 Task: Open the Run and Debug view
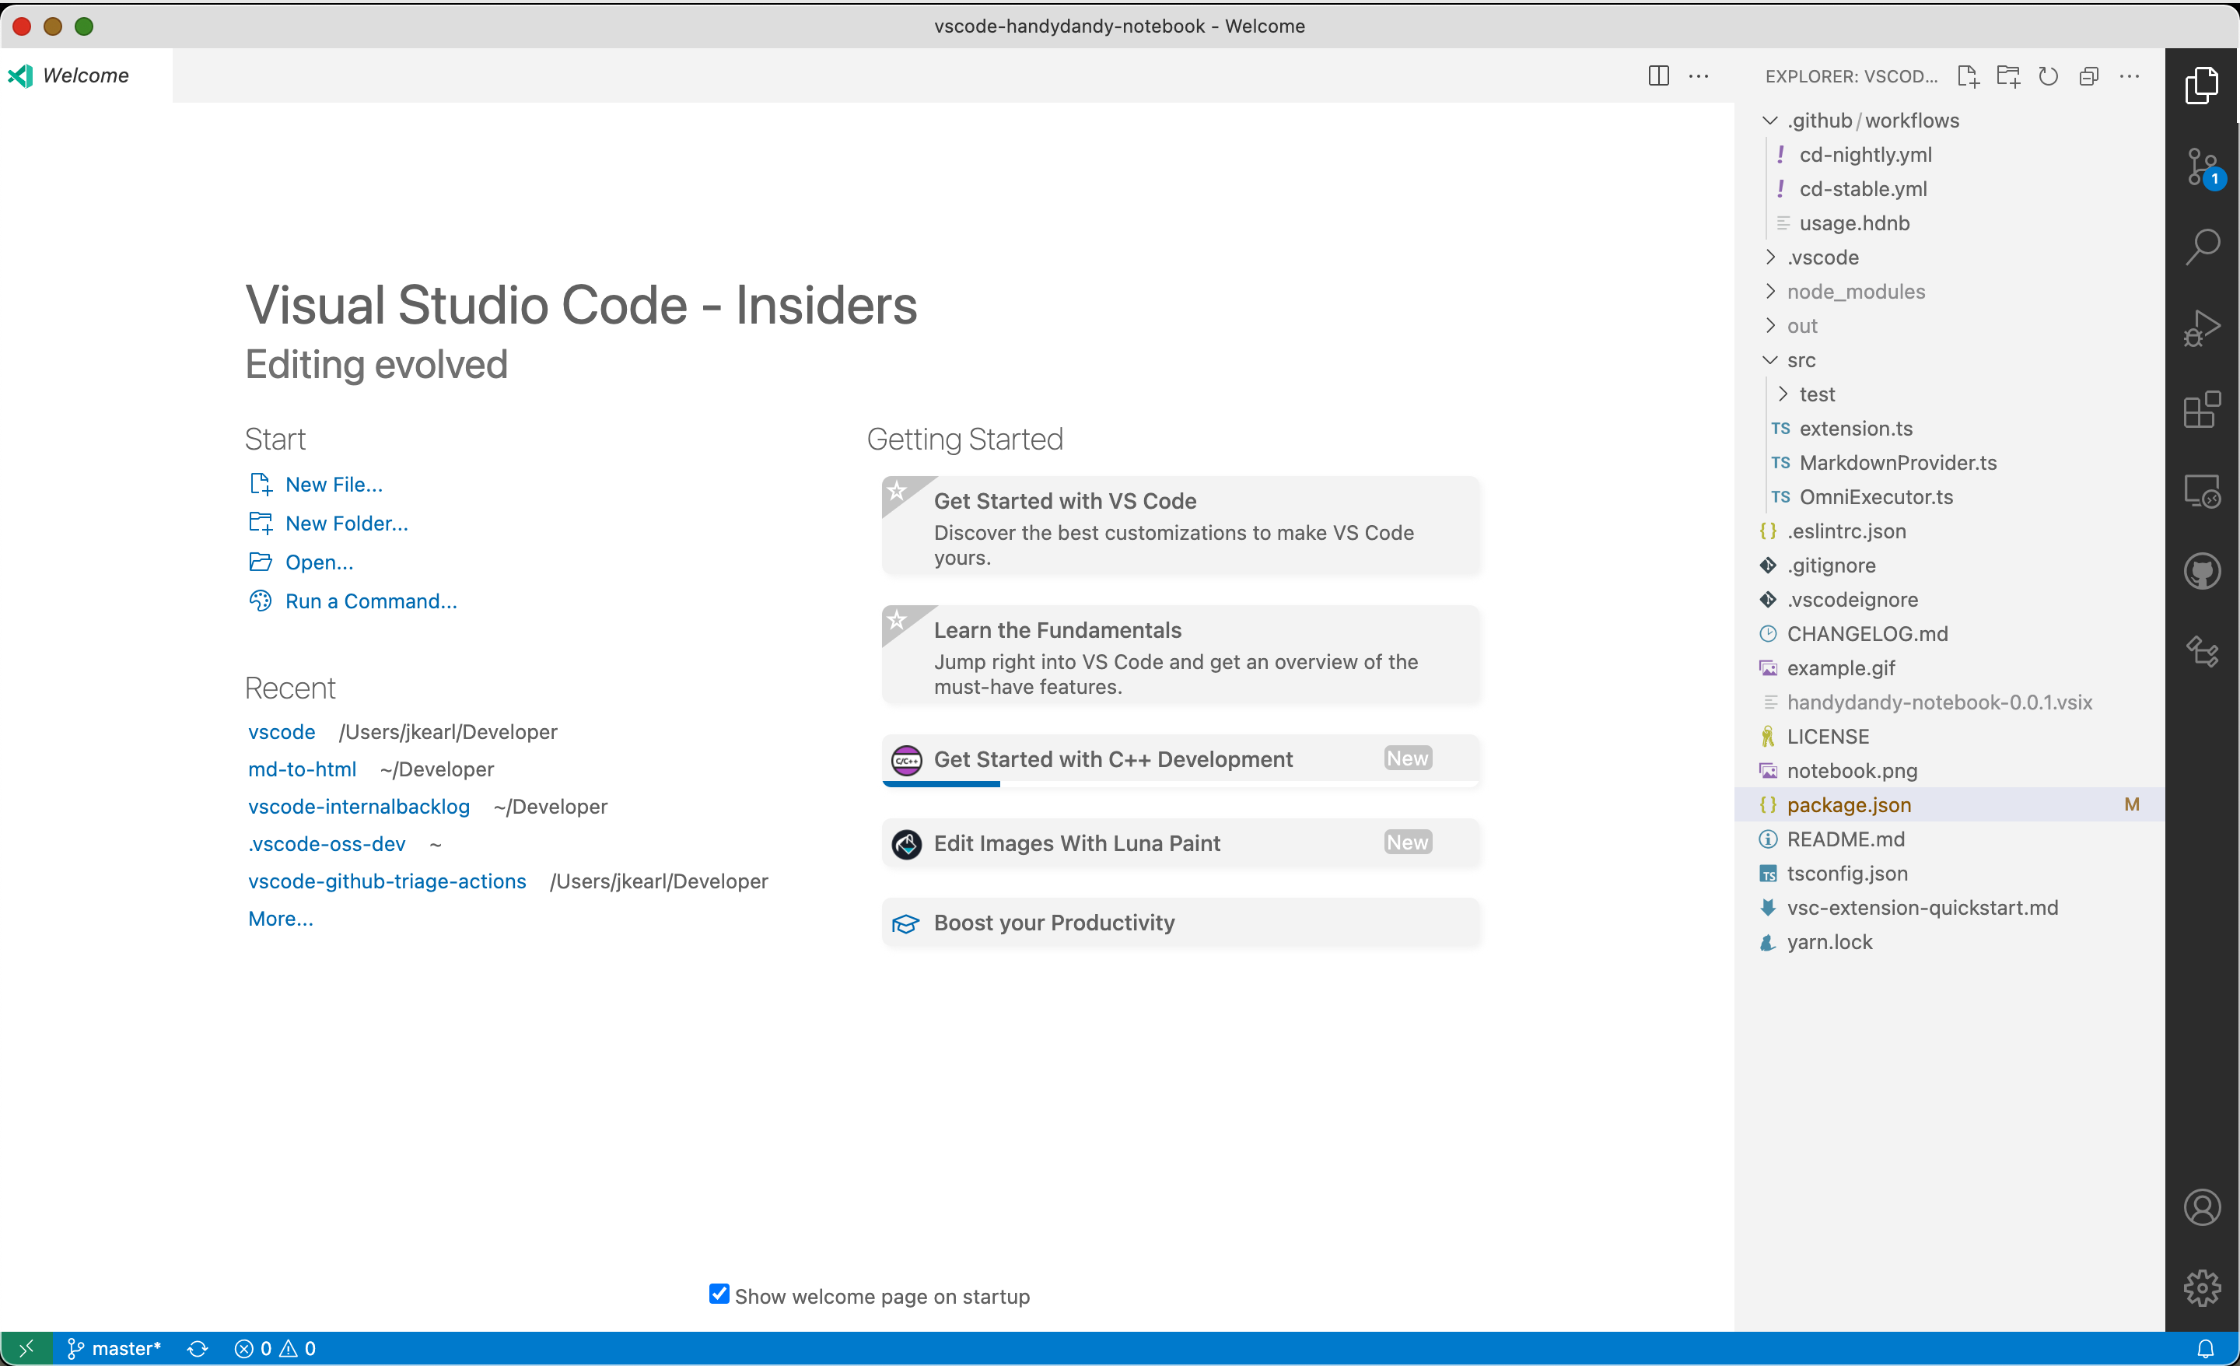[x=2202, y=328]
